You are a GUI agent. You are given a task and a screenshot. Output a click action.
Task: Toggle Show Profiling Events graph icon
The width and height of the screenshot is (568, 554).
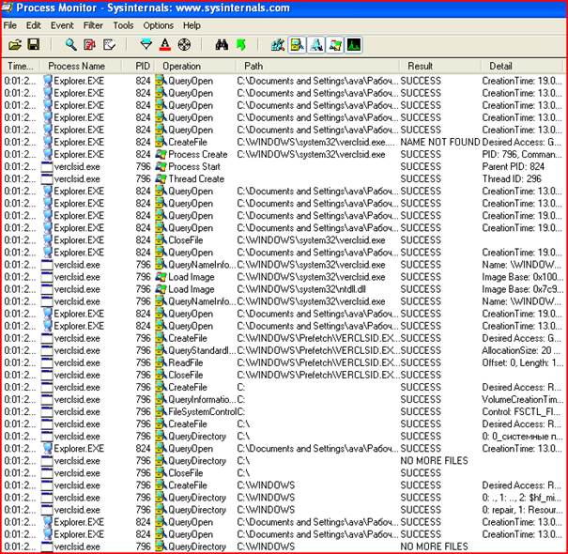point(354,45)
